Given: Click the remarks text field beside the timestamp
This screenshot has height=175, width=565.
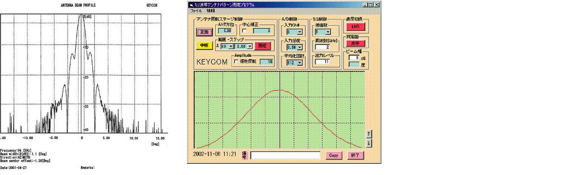Looking at the screenshot, I should 285,155.
